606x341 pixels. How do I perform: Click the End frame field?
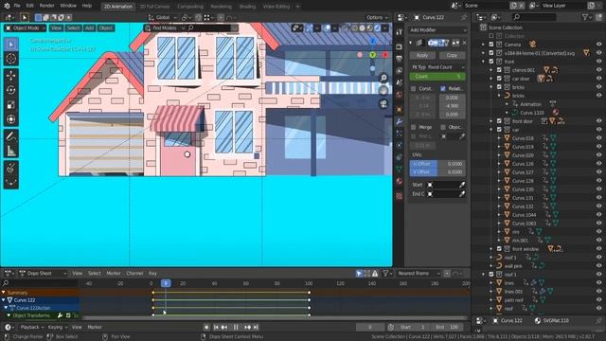tap(448, 327)
